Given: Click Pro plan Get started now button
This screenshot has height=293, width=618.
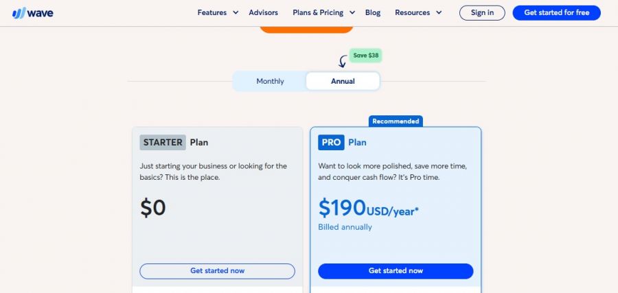Looking at the screenshot, I should 396,271.
